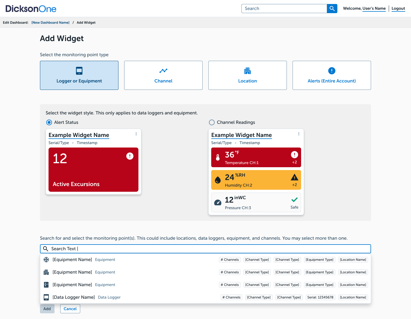
Task: Click the Cancel button
Action: point(70,309)
